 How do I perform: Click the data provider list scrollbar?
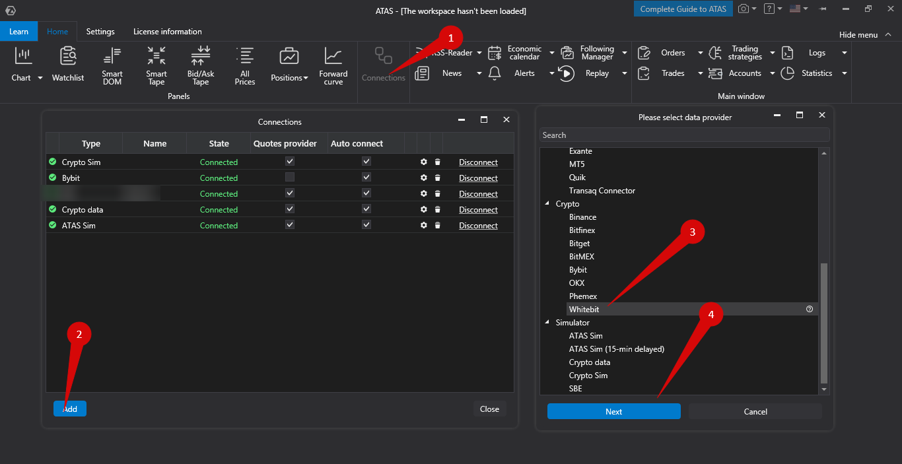[x=823, y=323]
